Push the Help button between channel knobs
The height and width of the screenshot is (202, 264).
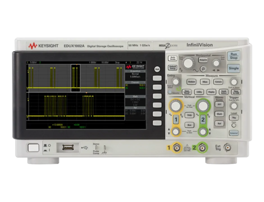(x=189, y=115)
